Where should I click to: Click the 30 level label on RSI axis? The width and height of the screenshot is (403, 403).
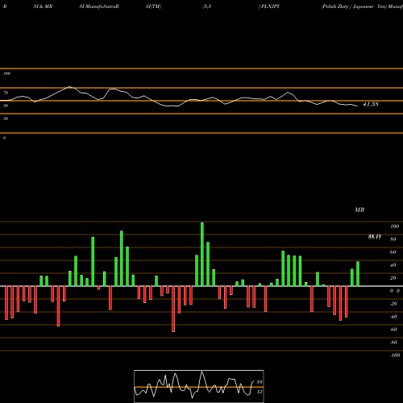[x=6, y=118]
